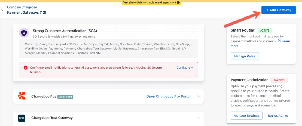Click the red alert icon in the warning banner
302x126 pixels.
(25, 68)
